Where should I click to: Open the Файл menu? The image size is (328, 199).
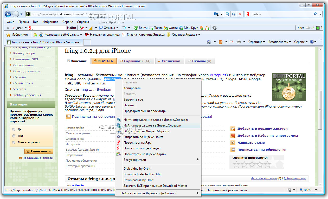(x=11, y=22)
